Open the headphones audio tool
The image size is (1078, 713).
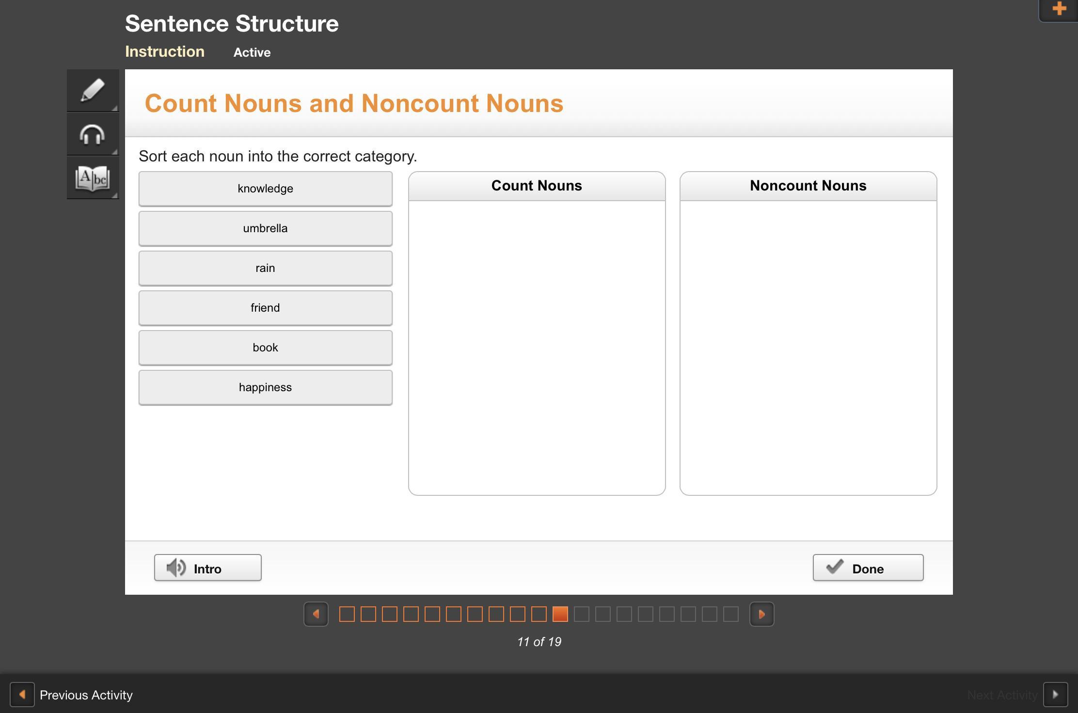tap(93, 134)
